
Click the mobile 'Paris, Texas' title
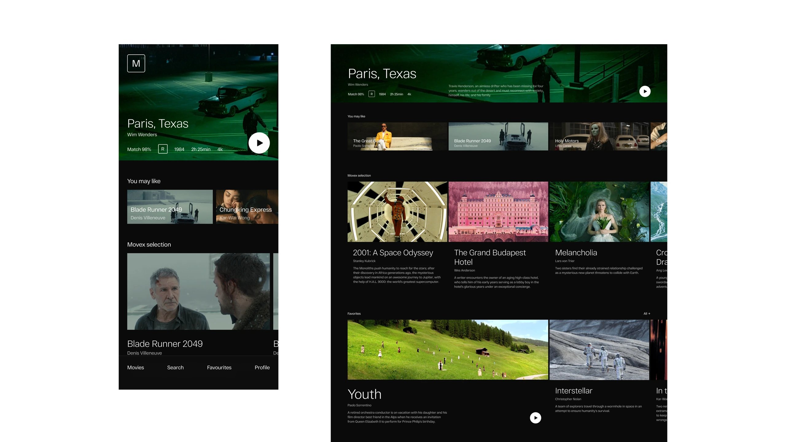(158, 123)
